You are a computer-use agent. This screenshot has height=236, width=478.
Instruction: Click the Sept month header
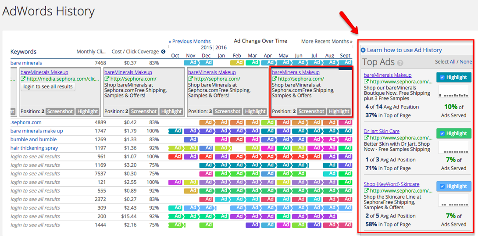click(345, 56)
